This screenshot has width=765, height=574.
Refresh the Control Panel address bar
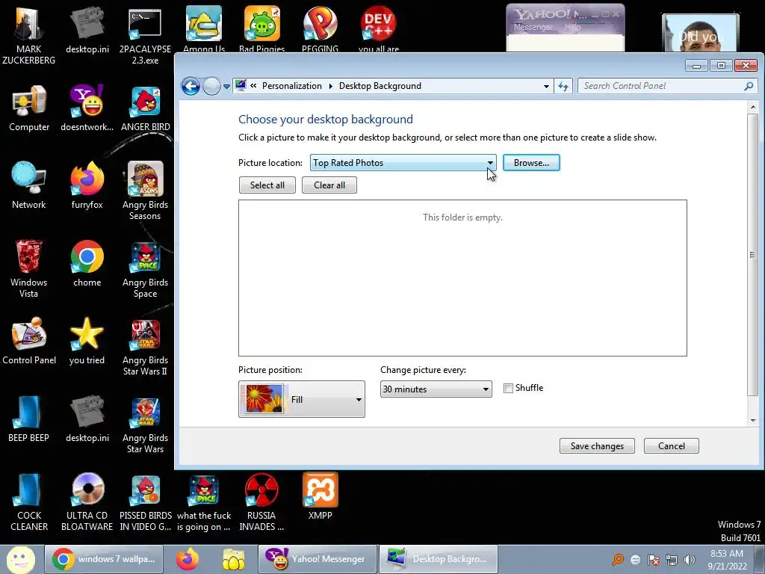point(563,87)
